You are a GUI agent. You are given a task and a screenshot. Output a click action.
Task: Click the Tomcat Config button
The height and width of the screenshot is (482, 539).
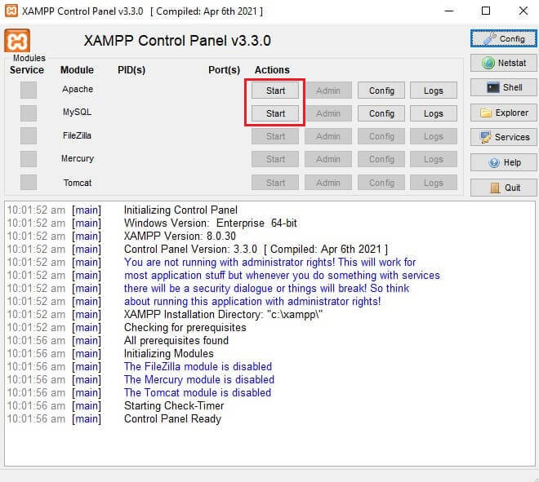(381, 183)
